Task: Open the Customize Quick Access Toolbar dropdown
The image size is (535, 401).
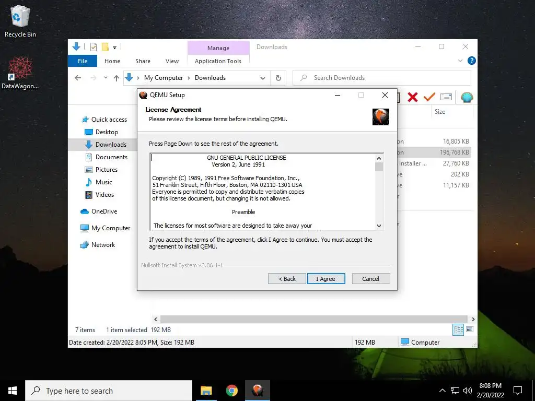Action: coord(114,48)
